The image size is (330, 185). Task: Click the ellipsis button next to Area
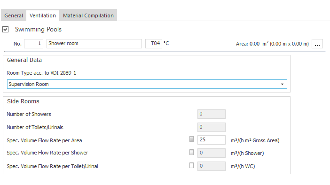click(317, 44)
